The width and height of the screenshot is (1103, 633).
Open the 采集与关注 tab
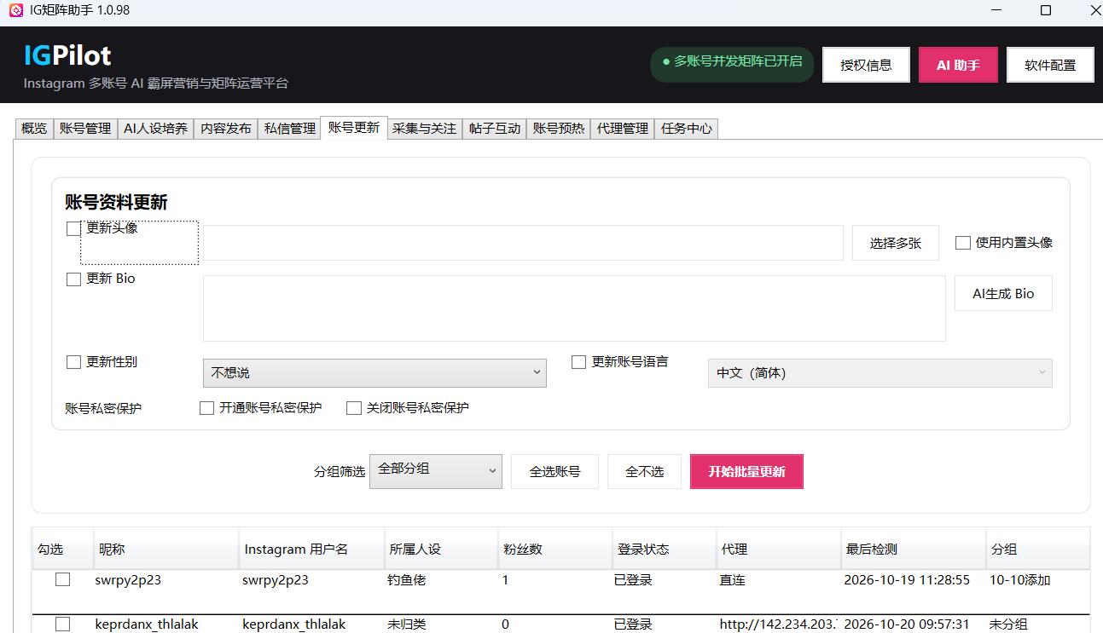pos(424,129)
